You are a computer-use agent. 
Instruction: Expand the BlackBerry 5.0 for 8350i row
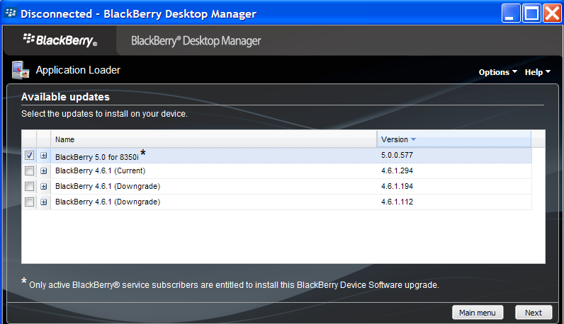pos(43,156)
